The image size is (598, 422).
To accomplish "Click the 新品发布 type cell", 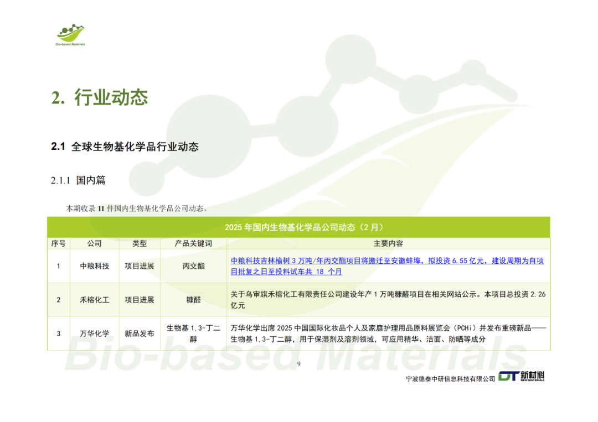I will [140, 334].
